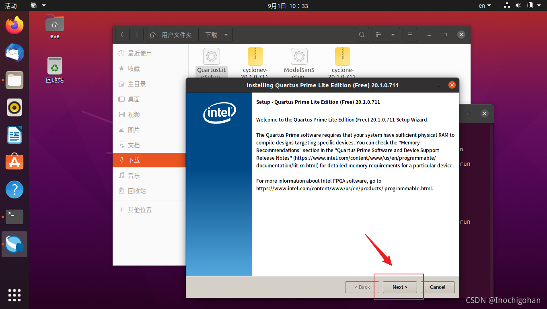Viewport: 547px width, 309px height.
Task: Click the volume icon in the top bar
Action: click(518, 6)
